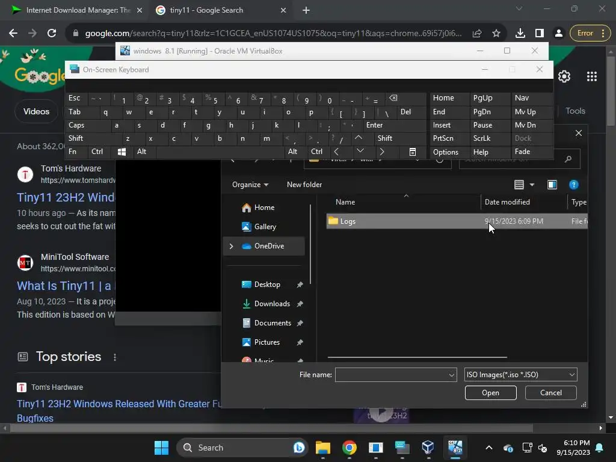Click Open button in file dialog

point(490,393)
